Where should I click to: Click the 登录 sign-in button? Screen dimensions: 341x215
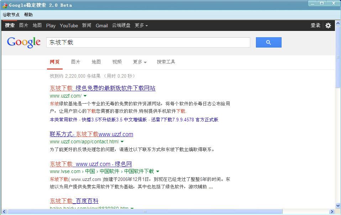[x=316, y=25]
